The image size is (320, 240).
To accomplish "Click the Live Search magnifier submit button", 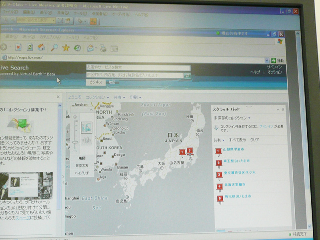I will click(187, 76).
